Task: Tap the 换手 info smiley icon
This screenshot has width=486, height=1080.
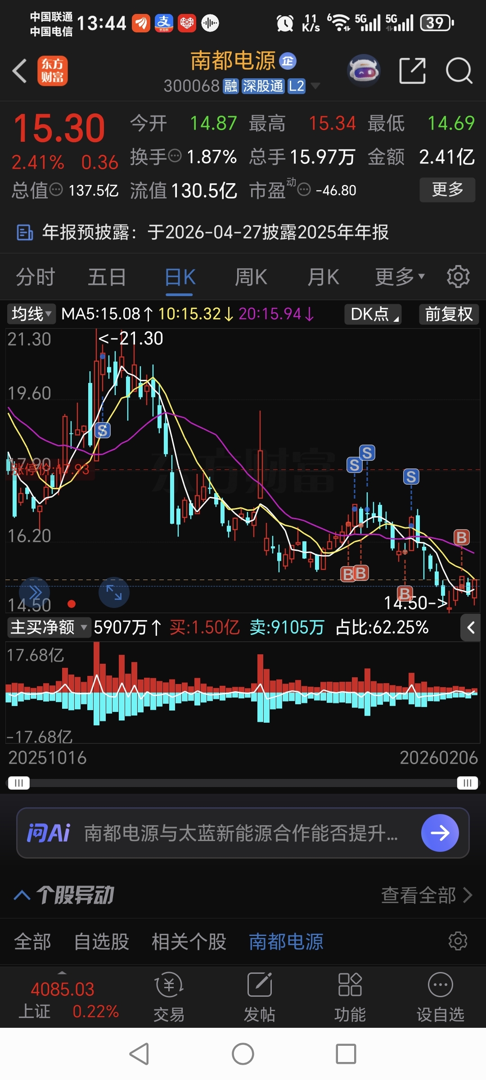Action: coord(175,156)
